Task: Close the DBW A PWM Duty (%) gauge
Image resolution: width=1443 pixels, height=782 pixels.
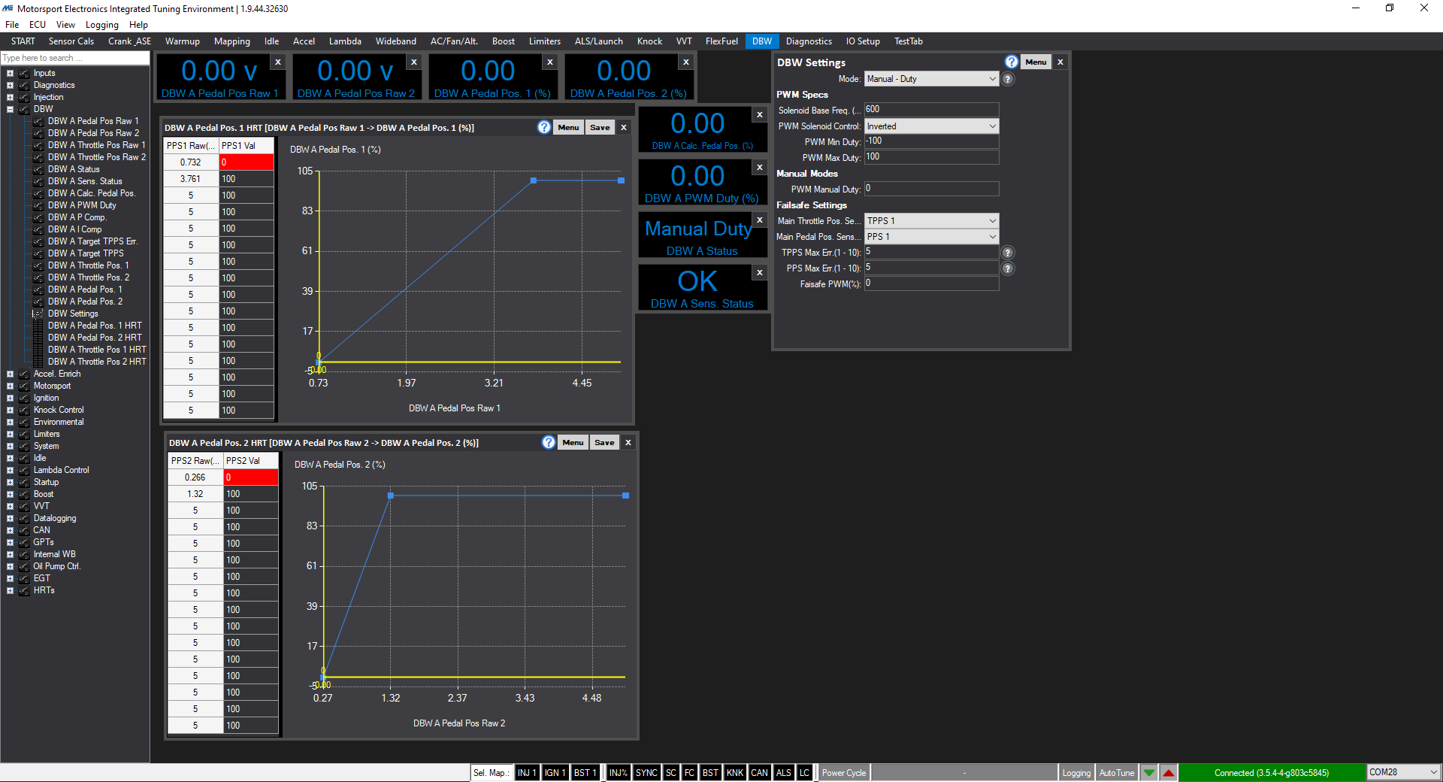Action: pyautogui.click(x=760, y=168)
